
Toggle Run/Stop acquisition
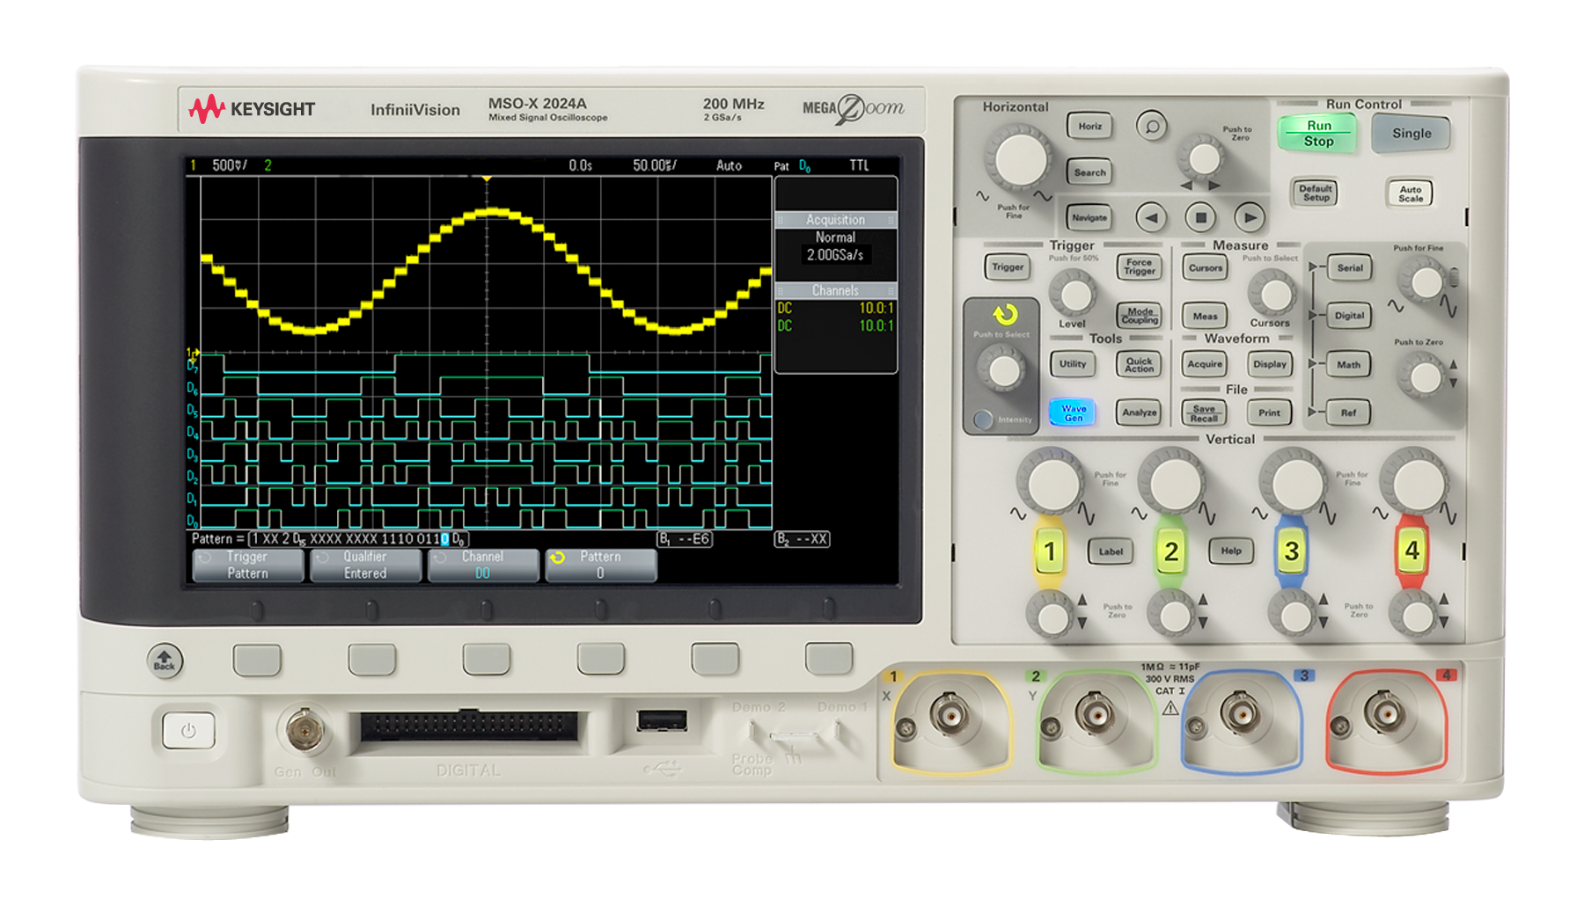[x=1317, y=134]
